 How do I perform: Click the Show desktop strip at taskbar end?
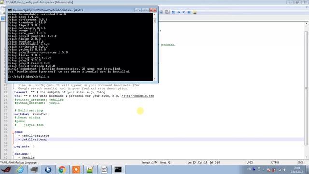[x=308, y=170]
